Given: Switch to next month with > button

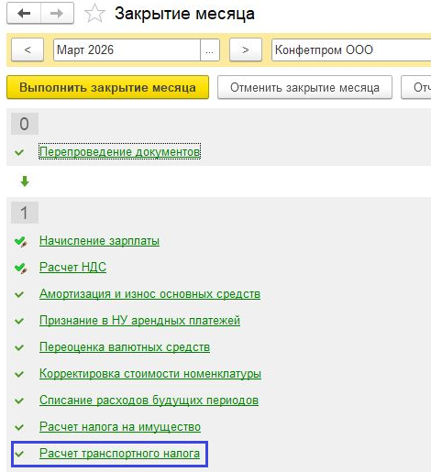Looking at the screenshot, I should click(x=246, y=49).
